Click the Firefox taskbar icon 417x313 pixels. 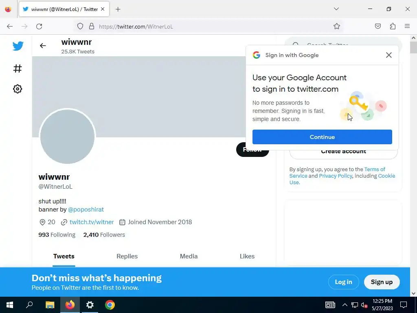click(70, 305)
